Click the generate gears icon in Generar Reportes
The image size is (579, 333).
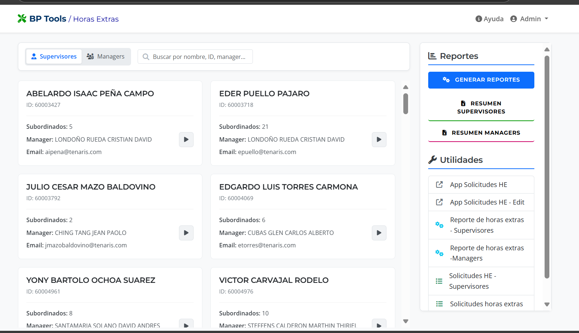pyautogui.click(x=446, y=80)
